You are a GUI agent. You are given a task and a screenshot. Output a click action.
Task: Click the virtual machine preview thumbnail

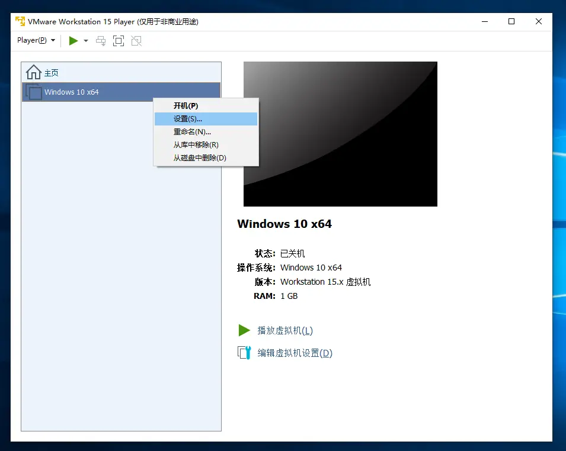click(x=340, y=134)
